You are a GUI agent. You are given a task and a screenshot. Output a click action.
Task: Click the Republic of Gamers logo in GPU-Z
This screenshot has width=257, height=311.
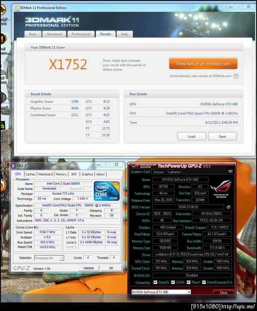click(x=221, y=189)
